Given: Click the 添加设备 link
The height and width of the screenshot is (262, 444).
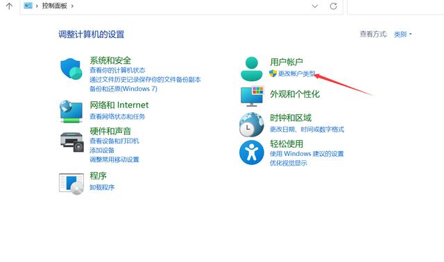Looking at the screenshot, I should pyautogui.click(x=102, y=150).
